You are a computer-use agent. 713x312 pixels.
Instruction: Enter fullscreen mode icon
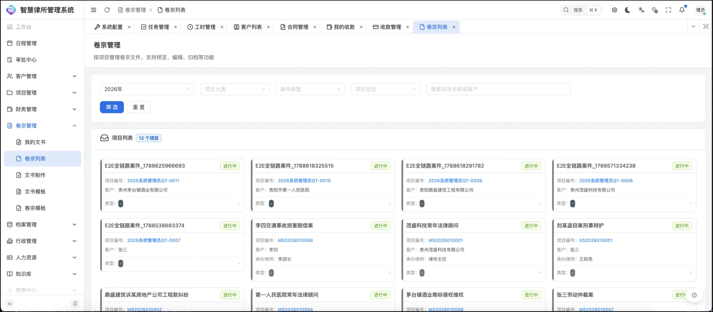pos(668,10)
